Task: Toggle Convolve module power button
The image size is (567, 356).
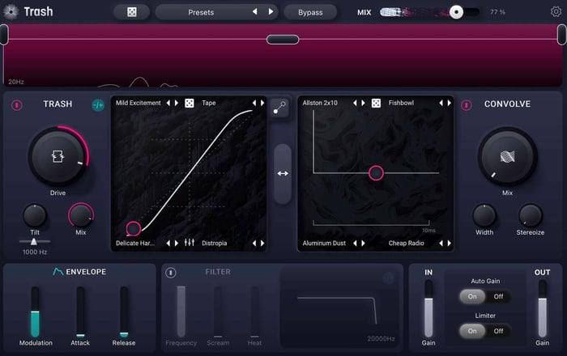Action: click(x=467, y=105)
